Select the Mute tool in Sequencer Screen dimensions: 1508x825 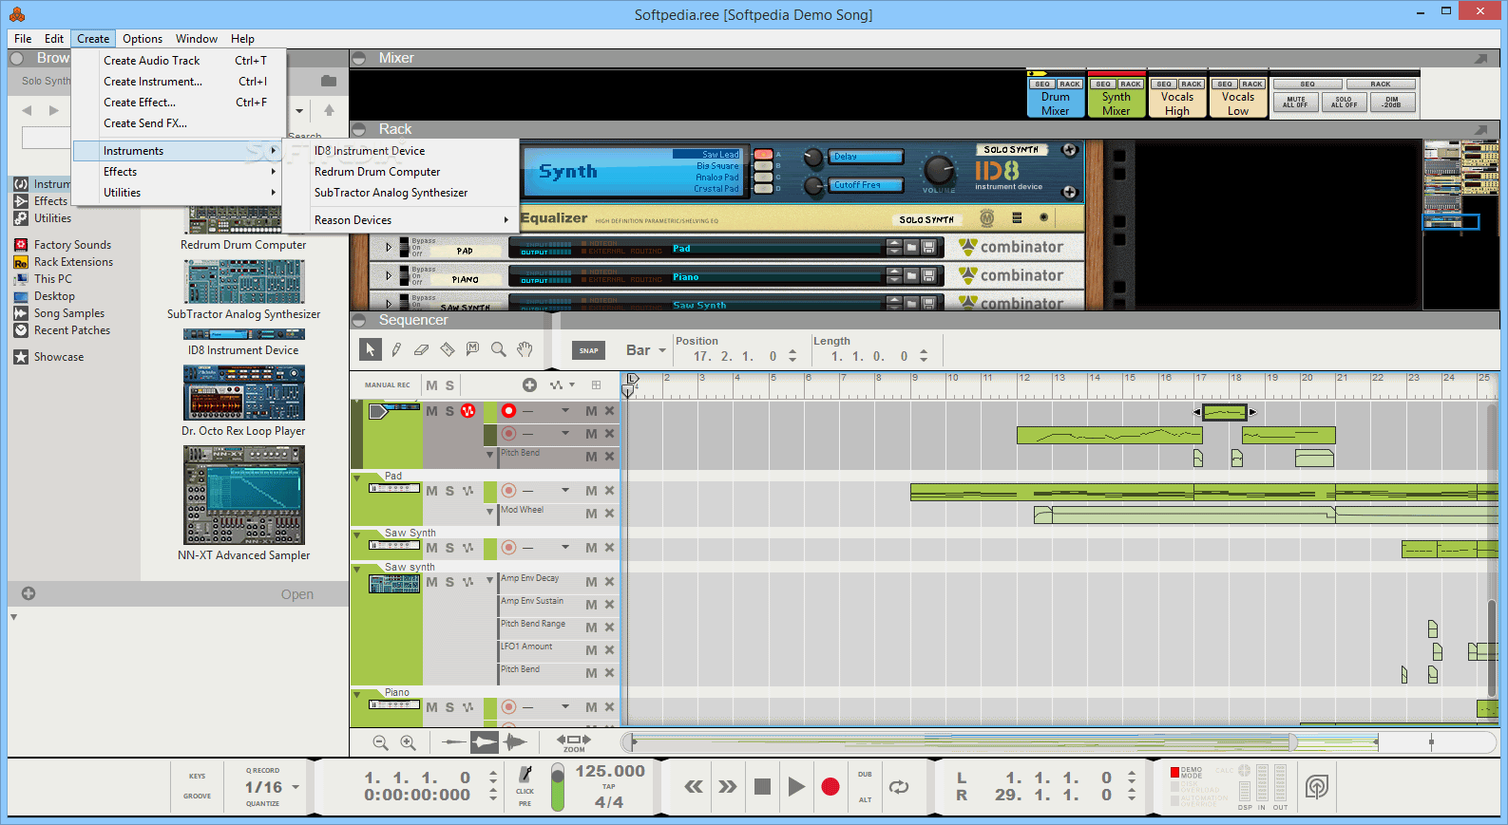point(472,349)
